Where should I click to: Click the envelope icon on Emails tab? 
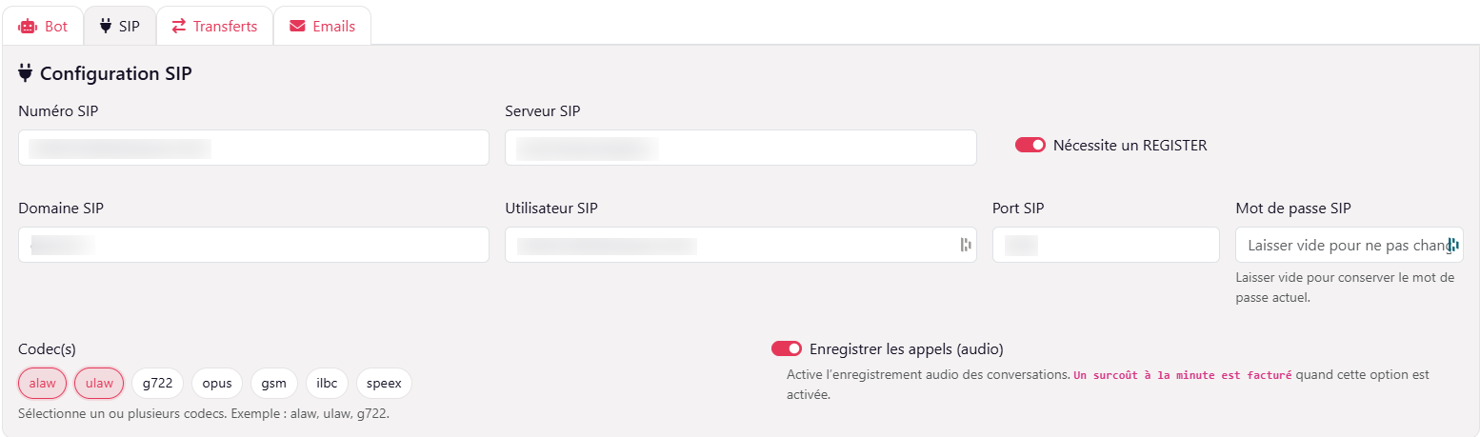[298, 27]
